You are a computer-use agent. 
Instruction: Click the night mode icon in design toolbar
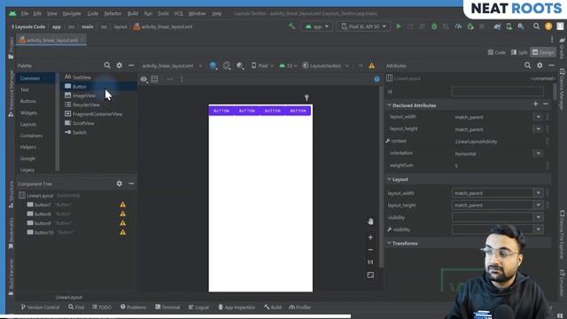(x=239, y=66)
